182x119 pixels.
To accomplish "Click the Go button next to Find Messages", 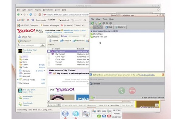I will click(x=43, y=45).
